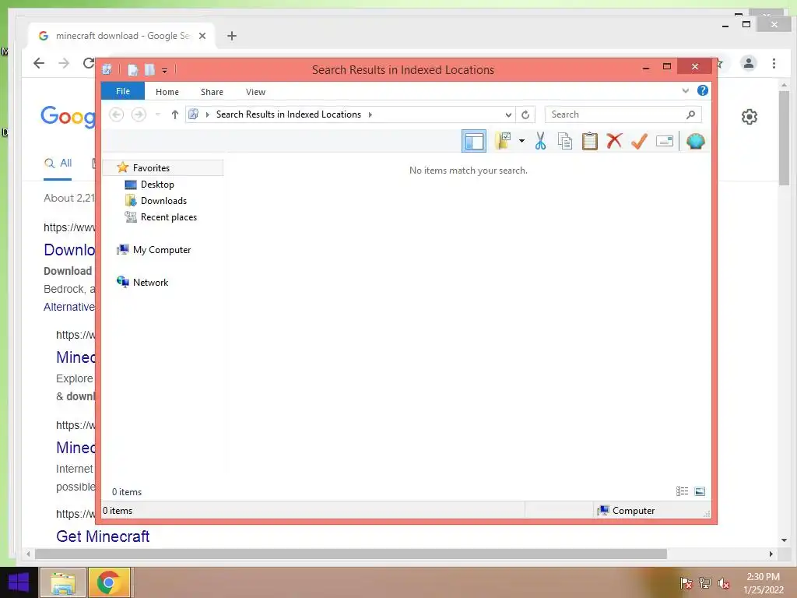Expand the ribbon with the chevron

click(x=685, y=90)
